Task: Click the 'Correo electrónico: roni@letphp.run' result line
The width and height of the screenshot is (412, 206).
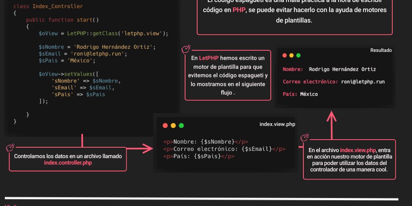Action: pos(334,82)
